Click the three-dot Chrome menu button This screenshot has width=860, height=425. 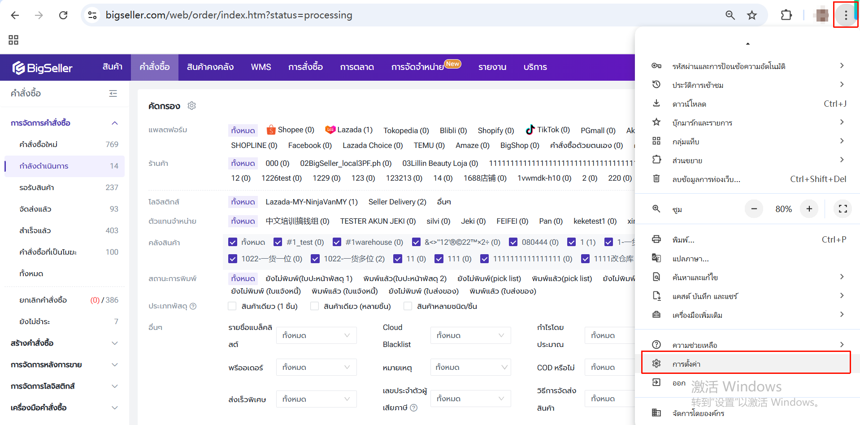pos(846,15)
